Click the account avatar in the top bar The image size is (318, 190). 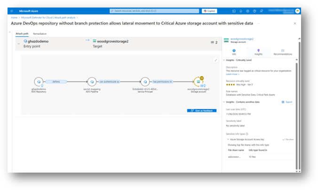[x=297, y=11]
